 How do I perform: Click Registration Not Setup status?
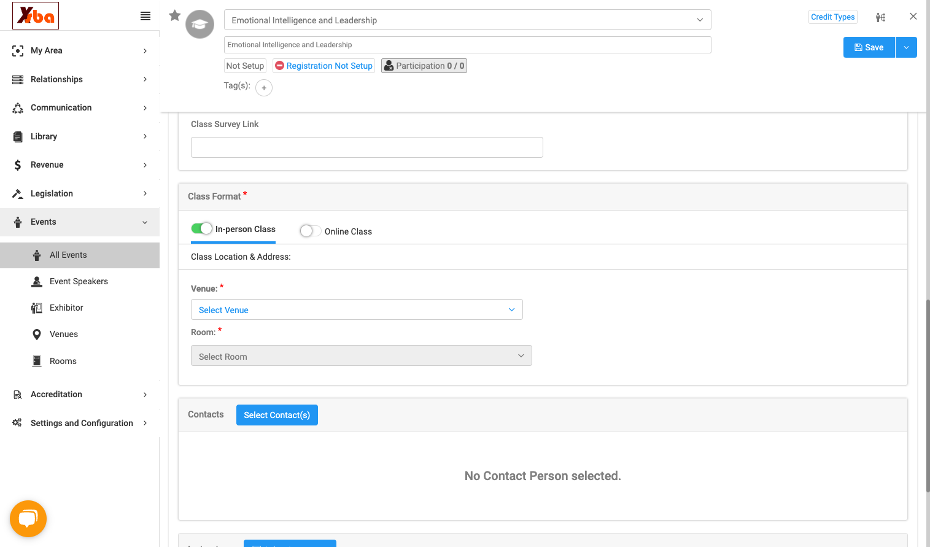point(324,66)
